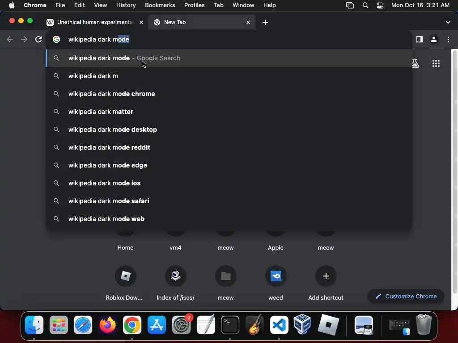This screenshot has height=343, width=458.
Task: Click the Add shortcut button
Action: tap(326, 276)
